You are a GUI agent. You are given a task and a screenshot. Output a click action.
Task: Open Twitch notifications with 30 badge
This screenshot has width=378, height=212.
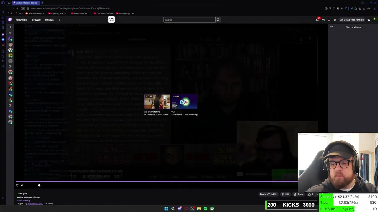[x=317, y=20]
